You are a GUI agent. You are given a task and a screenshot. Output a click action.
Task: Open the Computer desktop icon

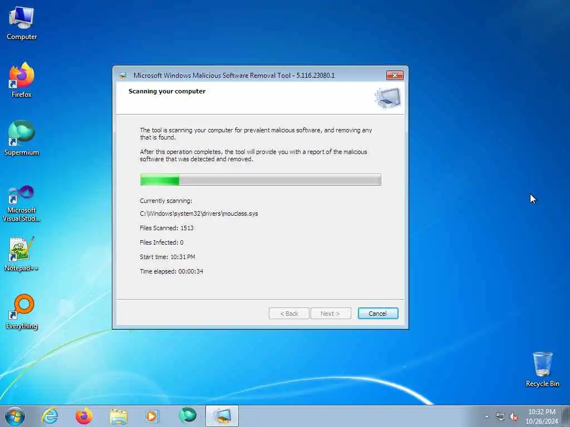[x=22, y=23]
